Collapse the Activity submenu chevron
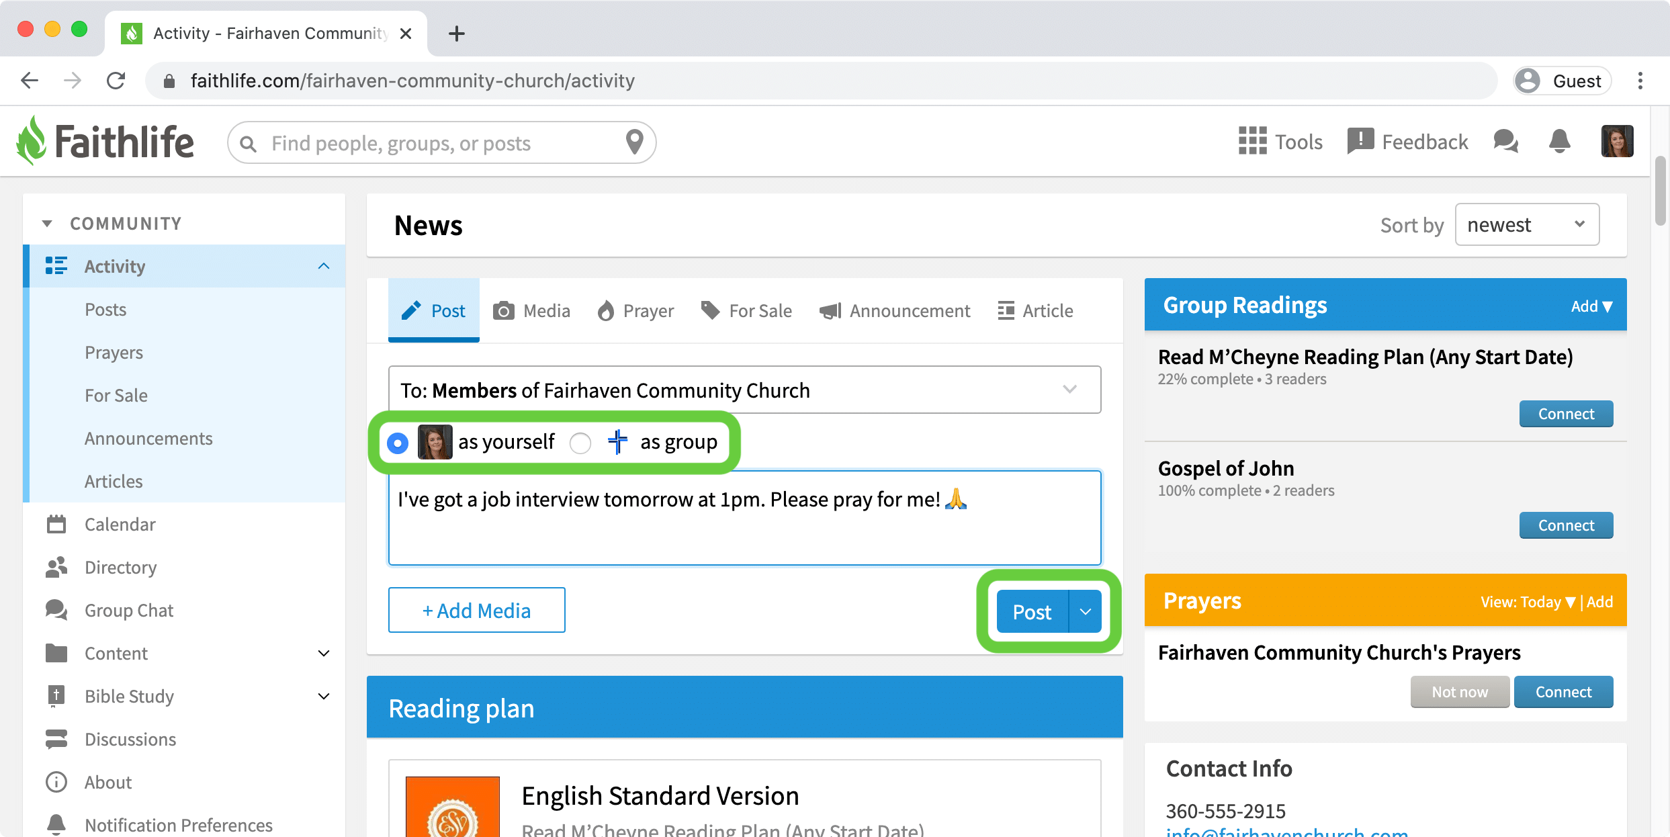Image resolution: width=1670 pixels, height=837 pixels. click(x=324, y=266)
